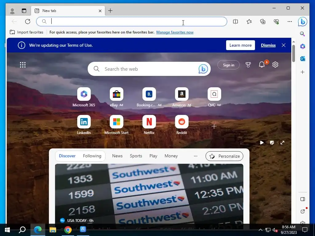Edit background image icon
The image size is (315, 236).
coord(272,143)
